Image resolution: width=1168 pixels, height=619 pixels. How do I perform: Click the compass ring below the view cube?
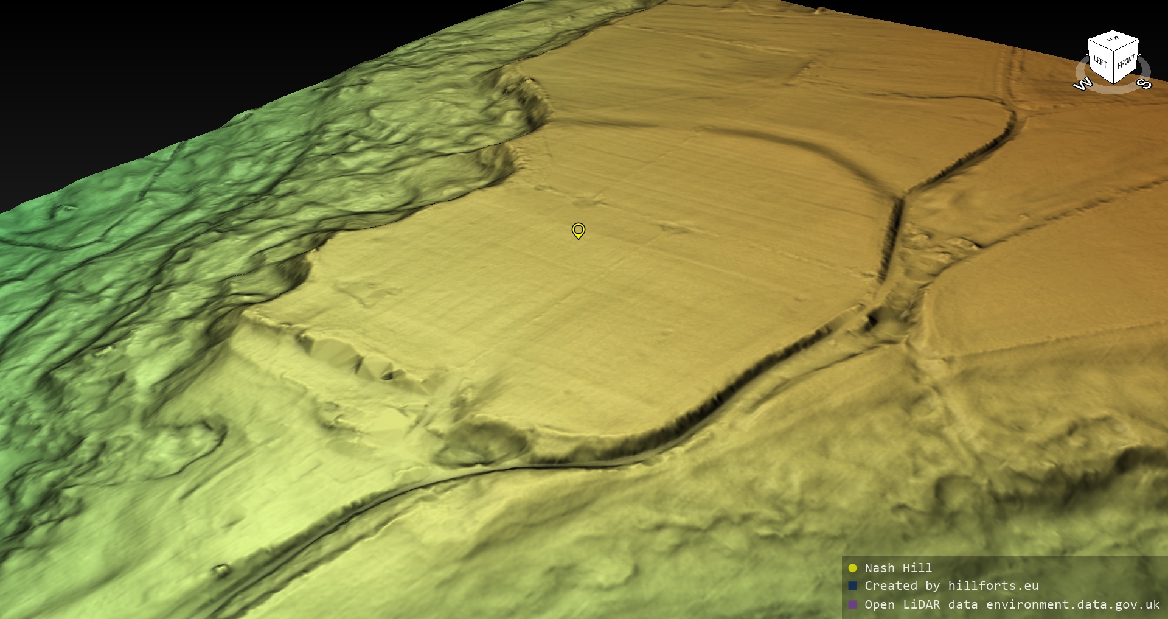pyautogui.click(x=1113, y=90)
